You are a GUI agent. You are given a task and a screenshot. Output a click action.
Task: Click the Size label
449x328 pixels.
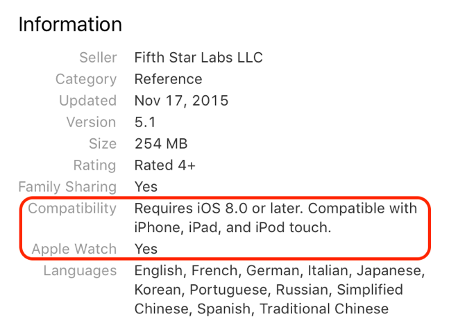coord(103,144)
